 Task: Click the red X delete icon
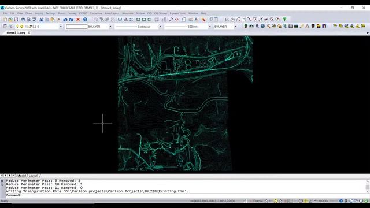coord(78,20)
